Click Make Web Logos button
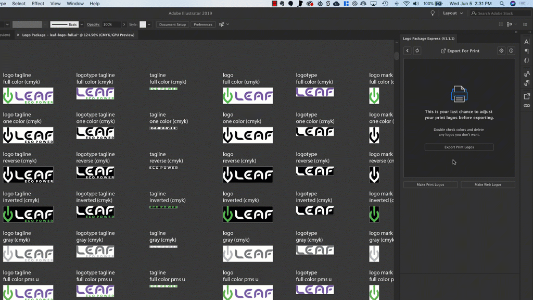The height and width of the screenshot is (300, 533). tap(488, 184)
